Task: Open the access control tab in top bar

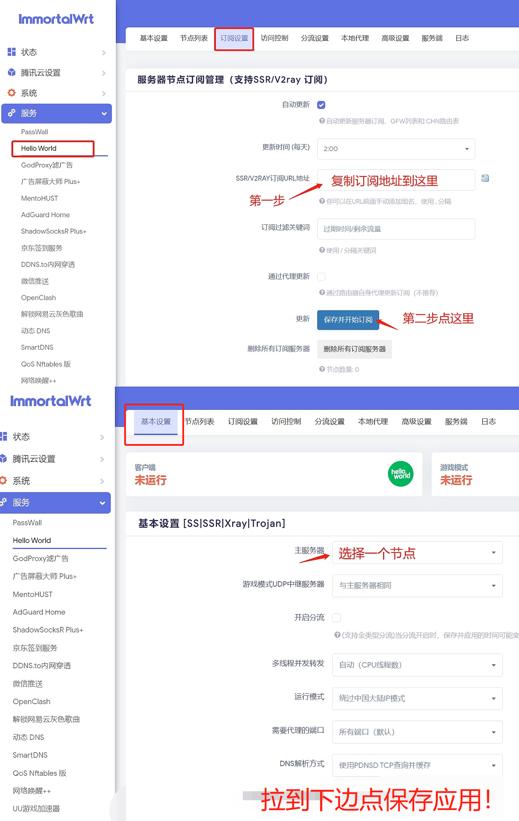Action: tap(274, 38)
